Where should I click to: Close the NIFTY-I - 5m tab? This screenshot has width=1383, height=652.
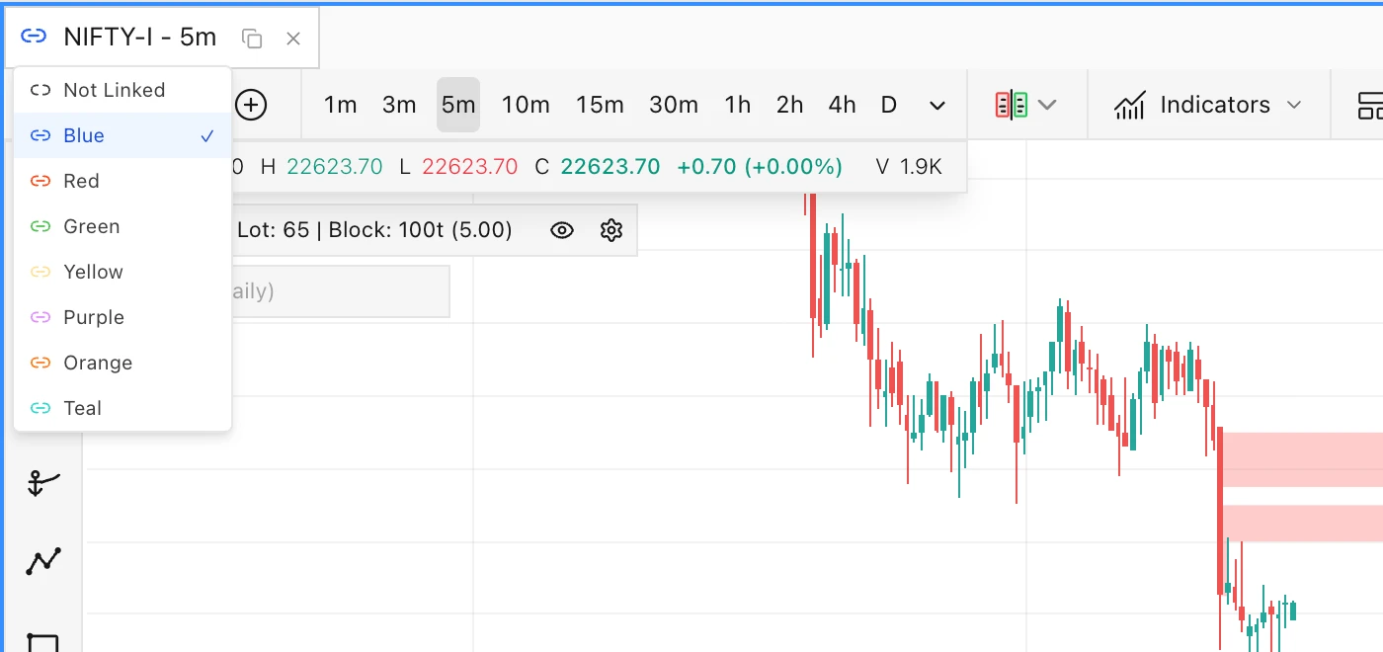point(293,39)
